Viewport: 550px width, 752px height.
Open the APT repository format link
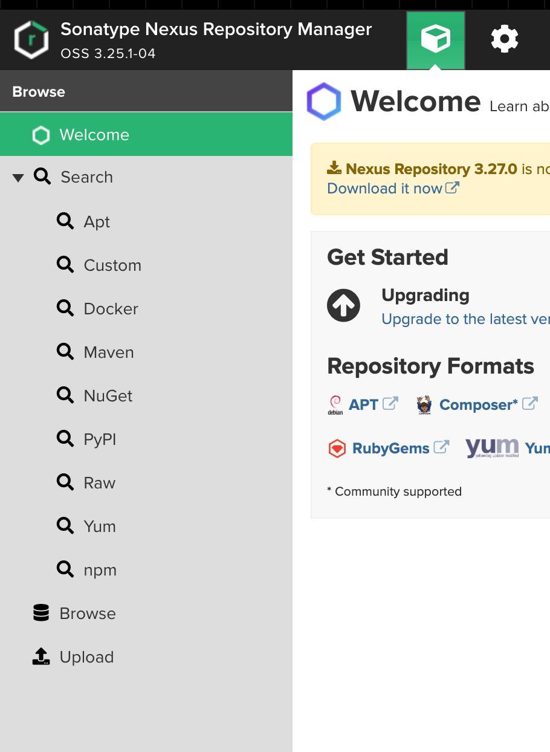[x=363, y=404]
